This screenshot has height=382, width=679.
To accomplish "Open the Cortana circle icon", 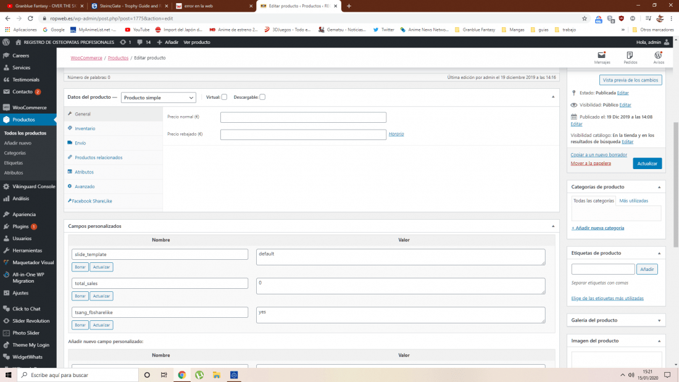I will (147, 375).
